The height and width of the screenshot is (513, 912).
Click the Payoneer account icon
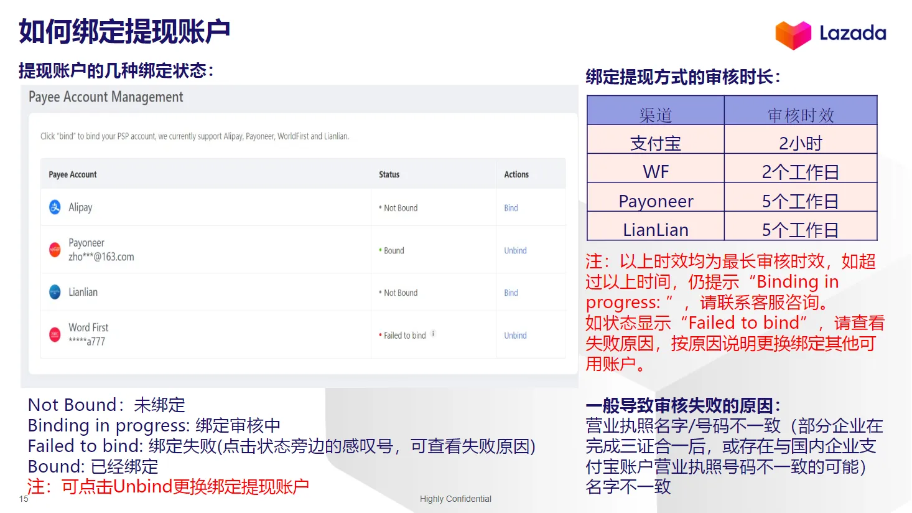pyautogui.click(x=55, y=249)
